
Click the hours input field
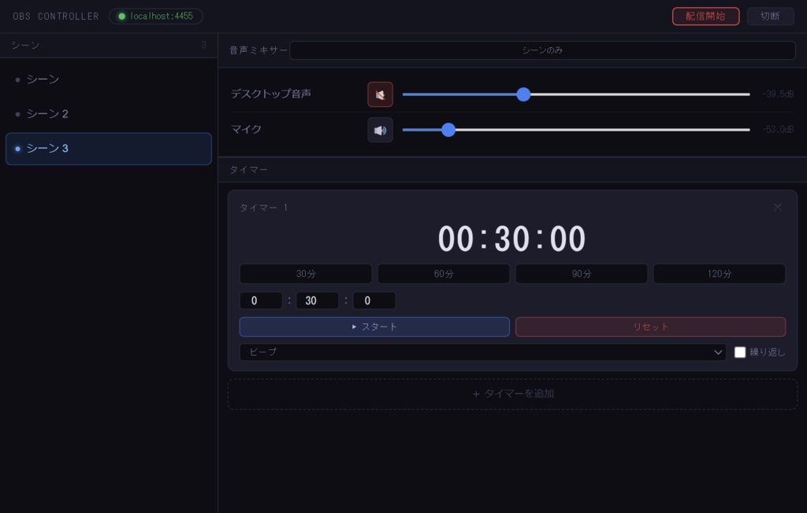point(261,301)
